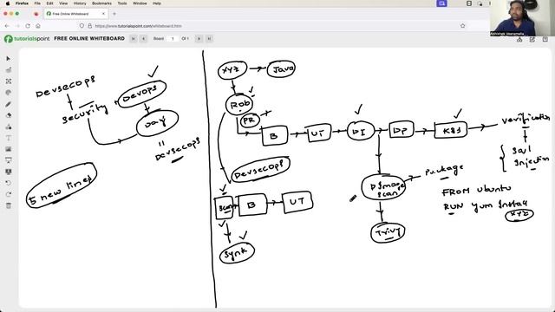The image size is (555, 312).
Task: Open the Tools menu
Action: click(122, 3)
